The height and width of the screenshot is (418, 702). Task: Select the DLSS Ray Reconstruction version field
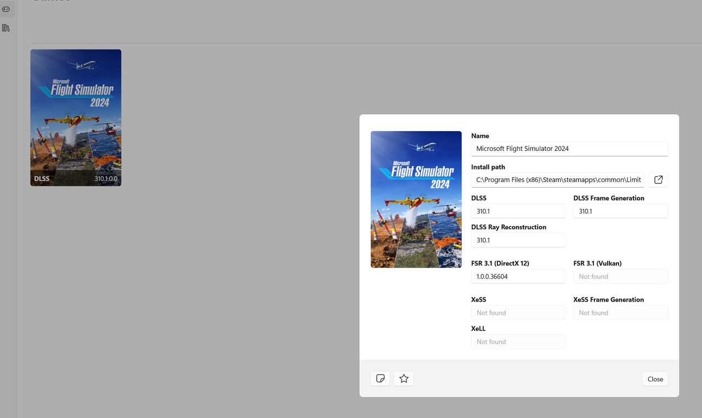(518, 240)
